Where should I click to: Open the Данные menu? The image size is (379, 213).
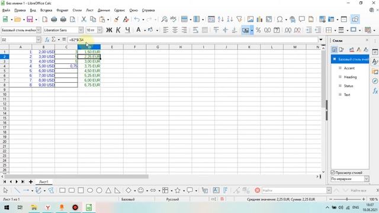pyautogui.click(x=104, y=10)
